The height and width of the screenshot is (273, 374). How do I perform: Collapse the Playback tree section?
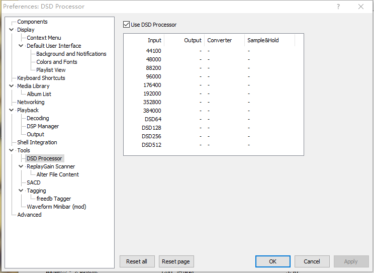12,110
